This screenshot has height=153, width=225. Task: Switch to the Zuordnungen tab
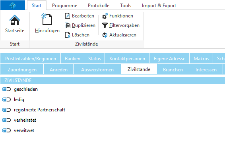(22, 69)
